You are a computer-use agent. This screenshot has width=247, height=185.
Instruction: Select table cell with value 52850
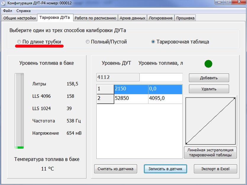point(131,99)
